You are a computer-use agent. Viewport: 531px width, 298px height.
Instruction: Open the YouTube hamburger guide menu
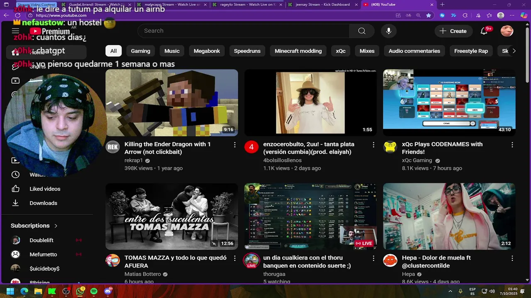click(15, 31)
